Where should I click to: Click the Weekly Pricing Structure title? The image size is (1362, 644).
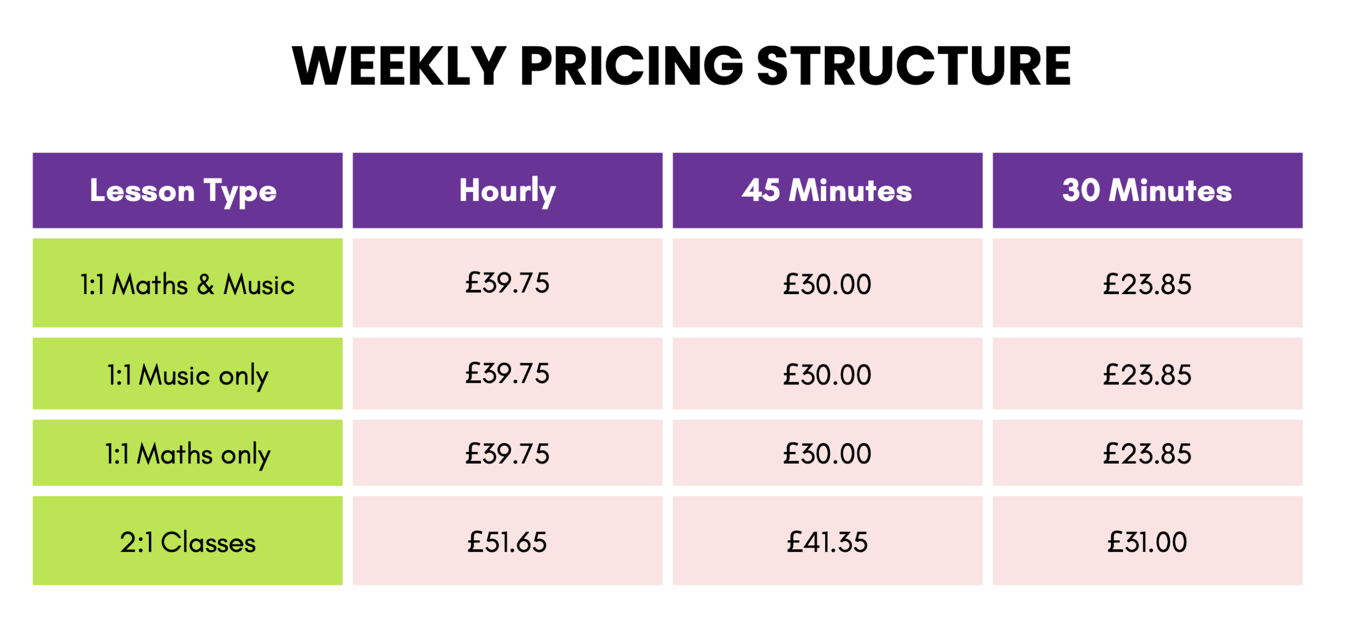(681, 66)
